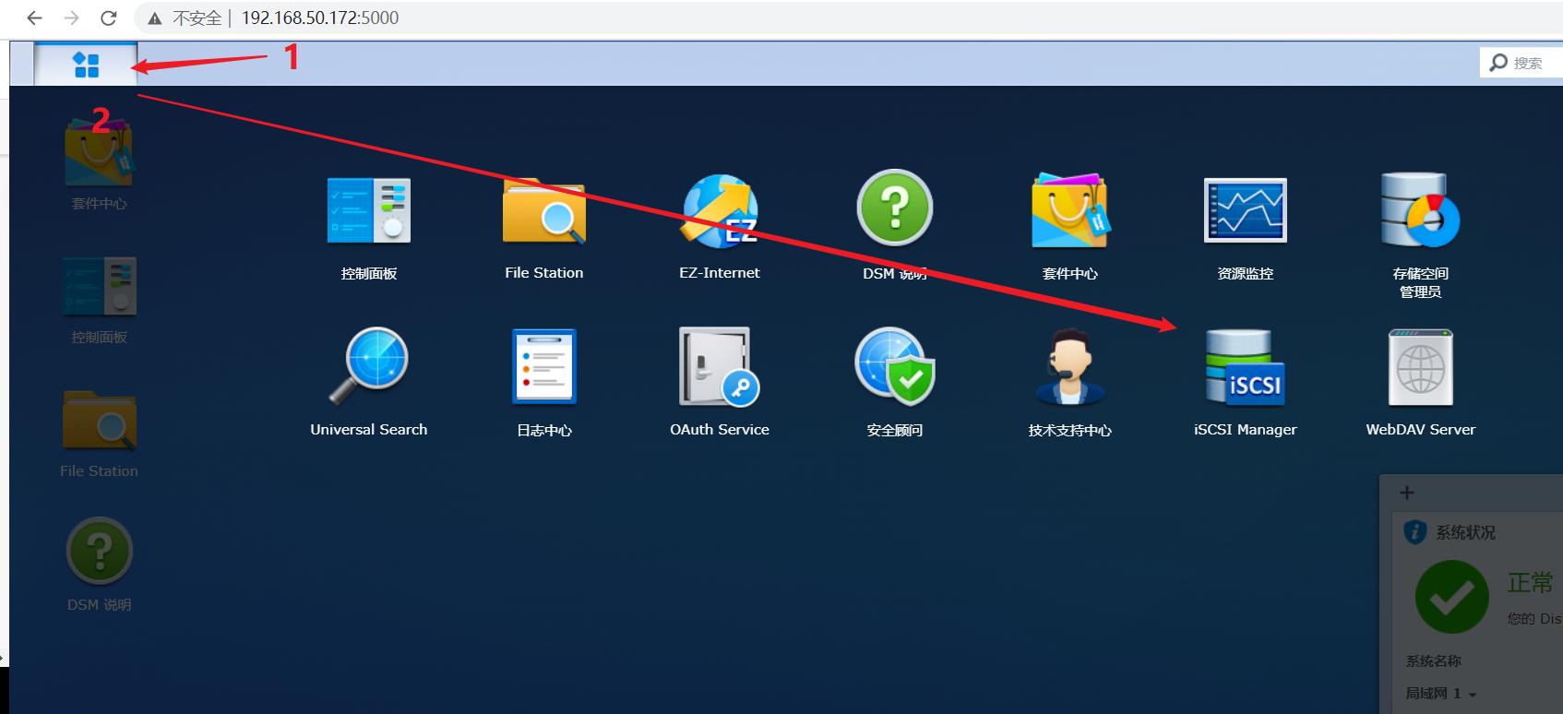Launch Universal Search app
Screen dimensions: 1563x714
tap(369, 366)
